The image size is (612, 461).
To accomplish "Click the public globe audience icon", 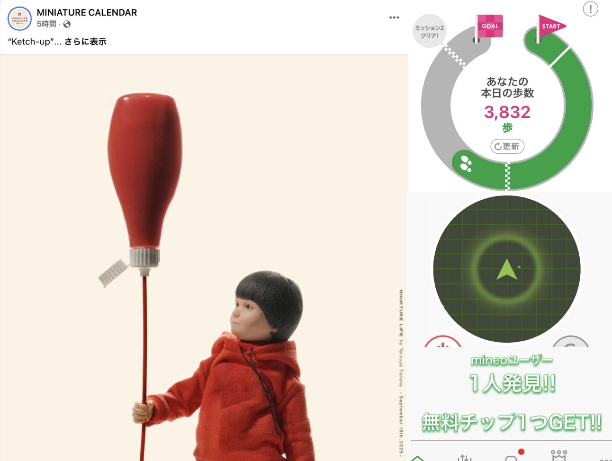I will pyautogui.click(x=67, y=24).
